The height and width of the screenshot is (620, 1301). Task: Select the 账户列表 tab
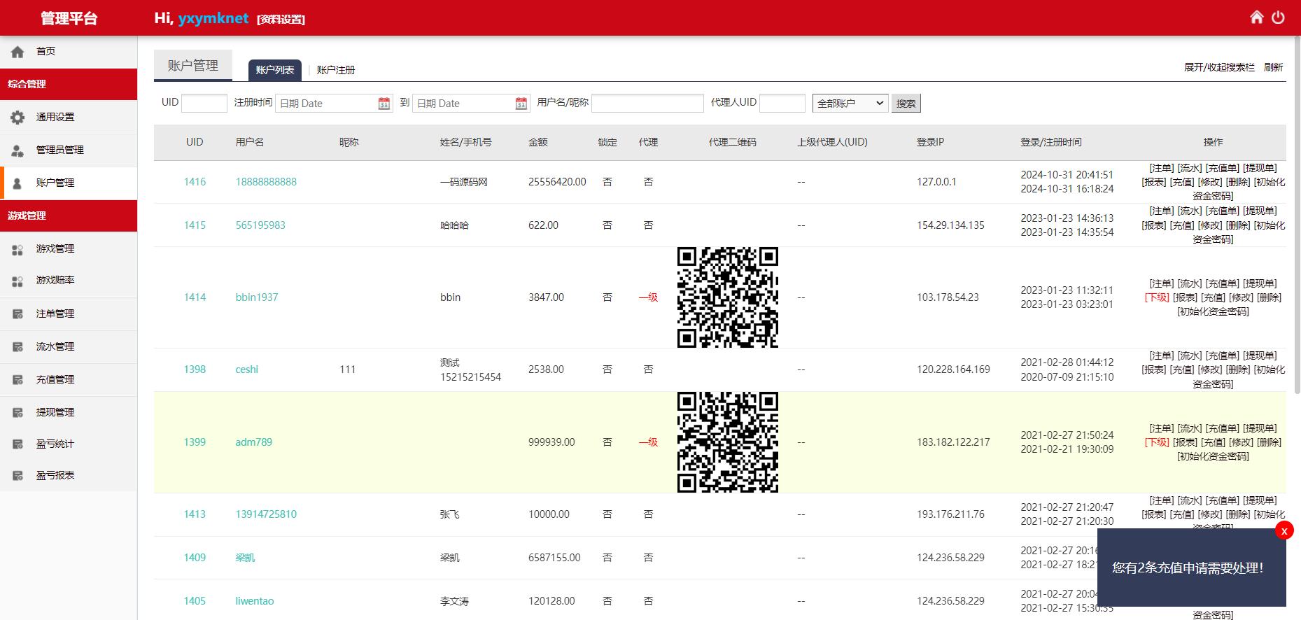click(275, 70)
